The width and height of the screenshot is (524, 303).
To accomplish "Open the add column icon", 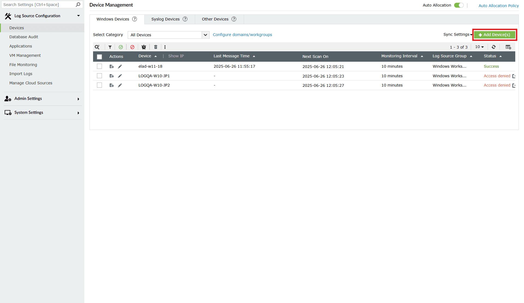I will [x=508, y=47].
